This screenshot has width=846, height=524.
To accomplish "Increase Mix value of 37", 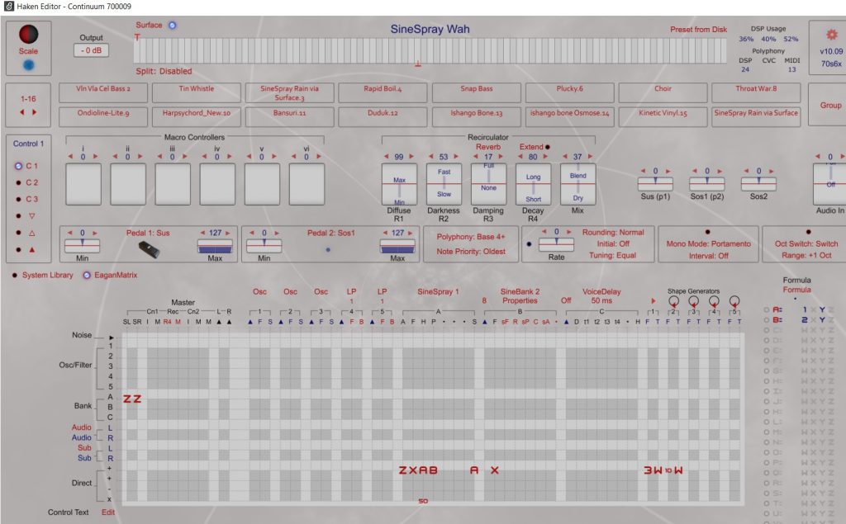I will click(590, 156).
